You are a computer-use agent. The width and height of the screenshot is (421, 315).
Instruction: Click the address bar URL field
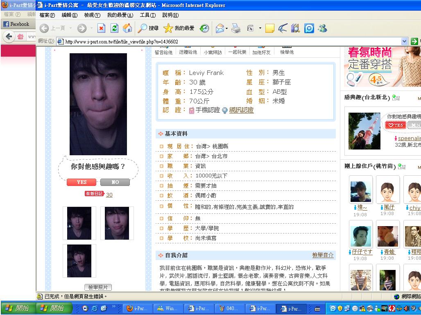[229, 41]
